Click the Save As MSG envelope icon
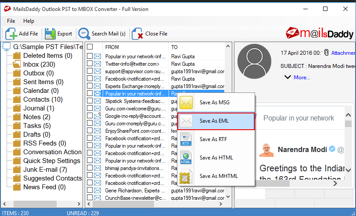This screenshot has width=356, height=216. click(186, 103)
